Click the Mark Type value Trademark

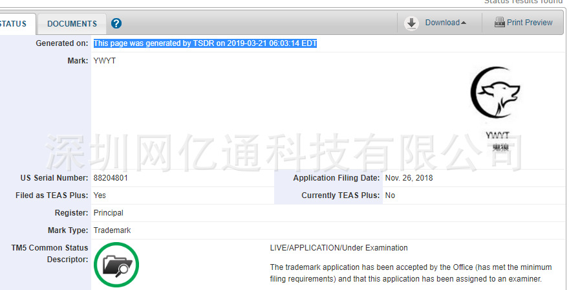112,230
